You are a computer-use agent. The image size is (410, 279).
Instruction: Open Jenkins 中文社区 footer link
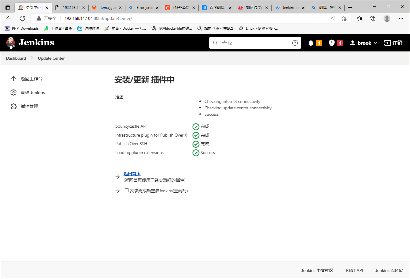pos(317,270)
